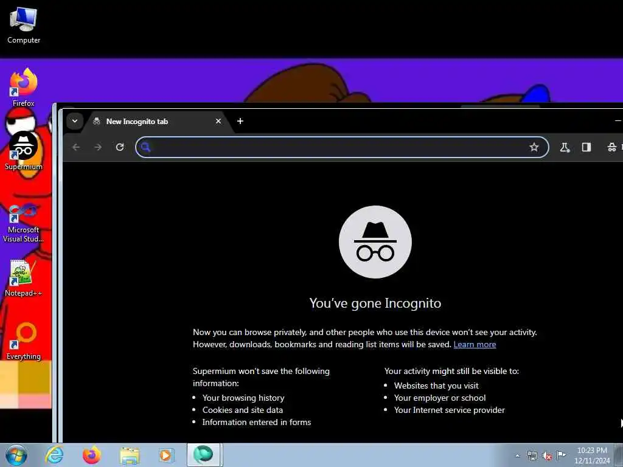Click the large Incognito hat-and-glasses logo

[x=375, y=242]
